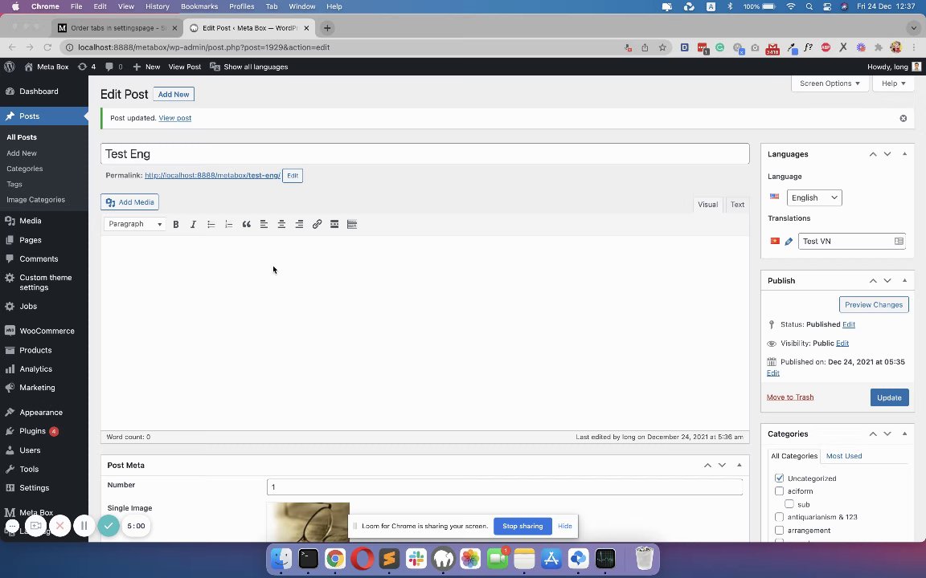Open the English language dropdown
This screenshot has height=578, width=926.
[814, 197]
